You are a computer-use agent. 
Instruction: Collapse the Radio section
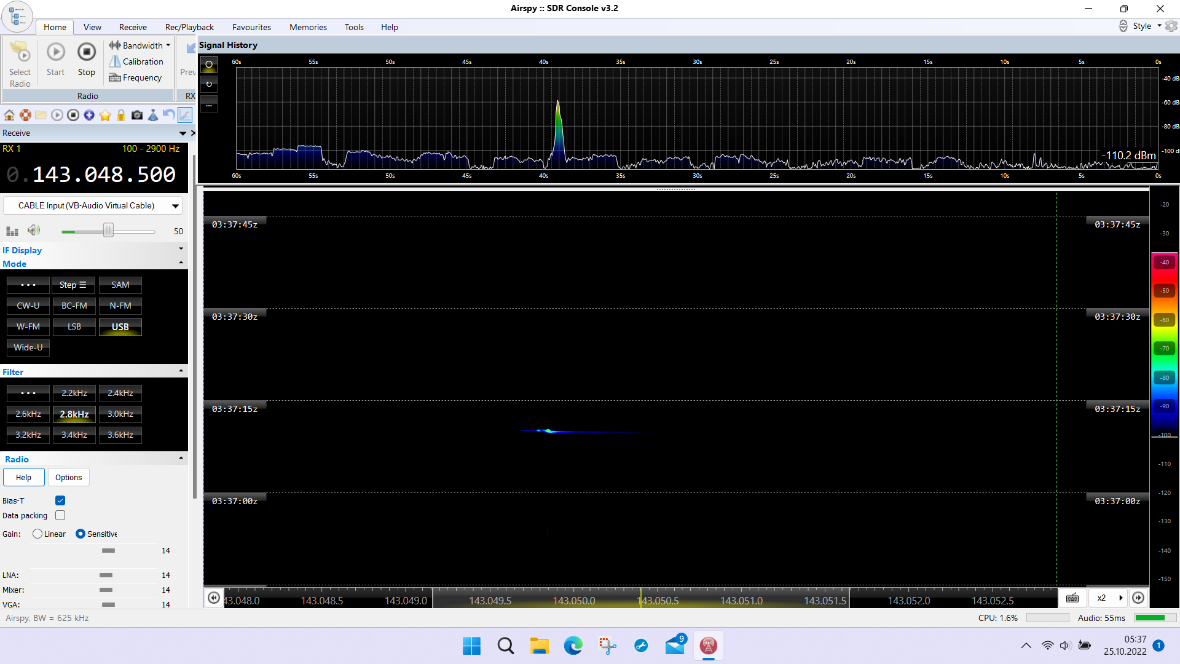point(181,458)
